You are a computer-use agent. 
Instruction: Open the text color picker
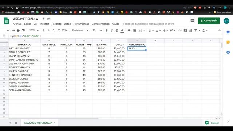(122, 31)
